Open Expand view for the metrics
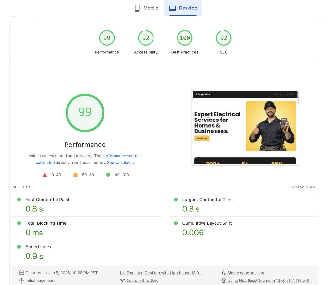 (302, 187)
